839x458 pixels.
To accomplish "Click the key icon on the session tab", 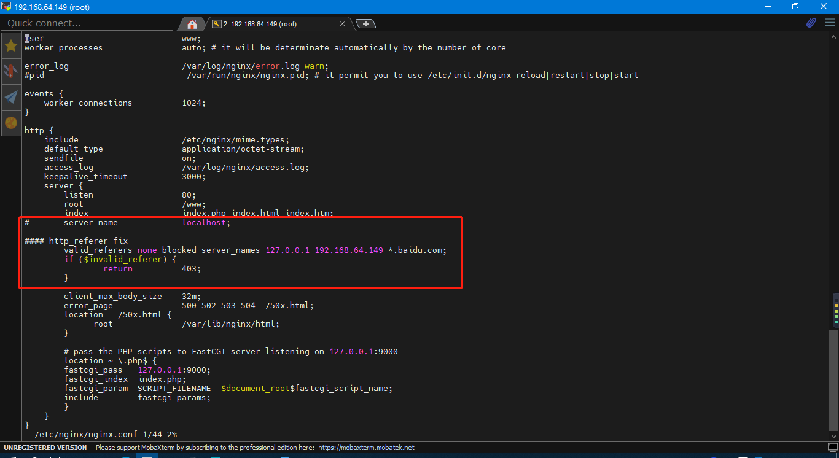I will tap(217, 24).
